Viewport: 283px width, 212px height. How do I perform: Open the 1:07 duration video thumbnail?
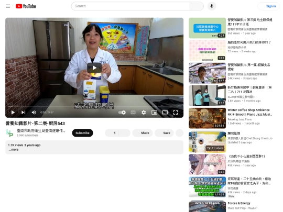(x=207, y=51)
